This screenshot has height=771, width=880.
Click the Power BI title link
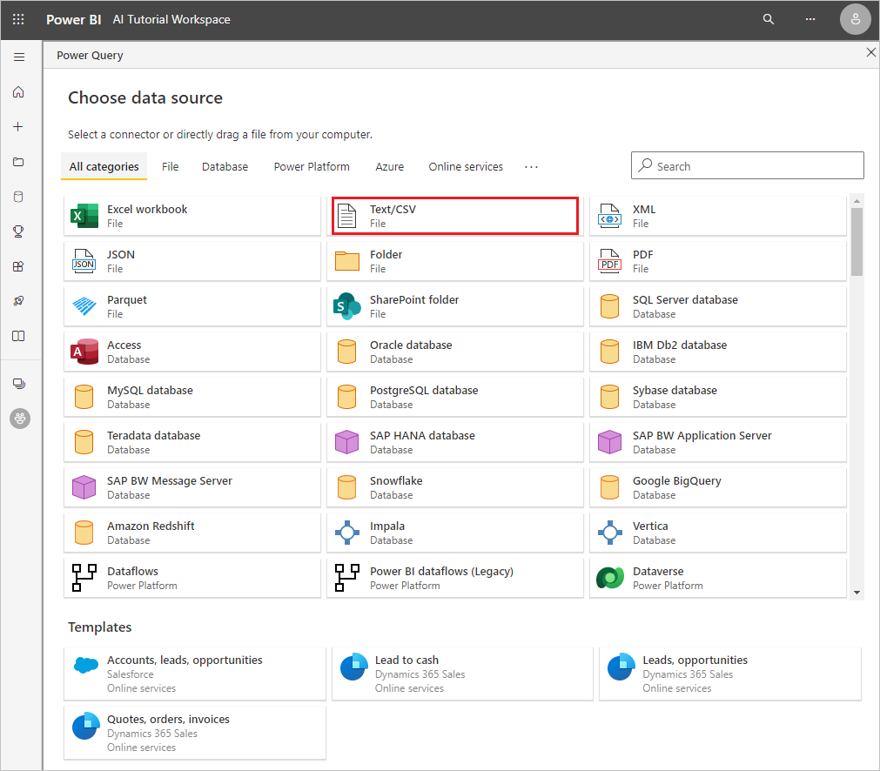pyautogui.click(x=73, y=19)
